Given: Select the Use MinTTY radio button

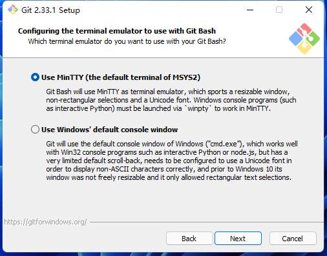Looking at the screenshot, I should 35,77.
